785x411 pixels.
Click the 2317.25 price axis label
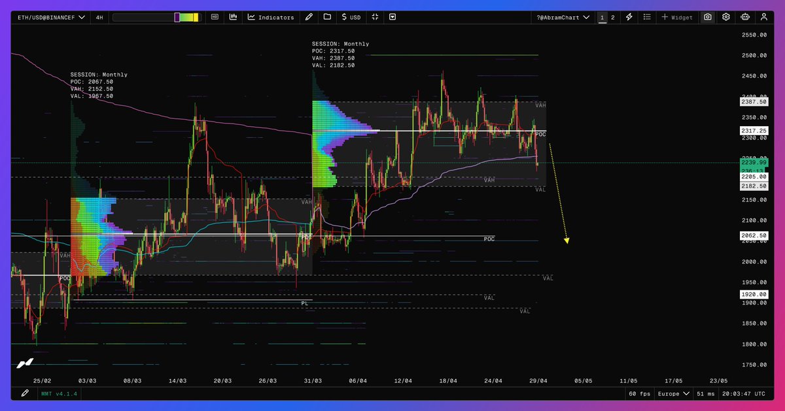753,131
